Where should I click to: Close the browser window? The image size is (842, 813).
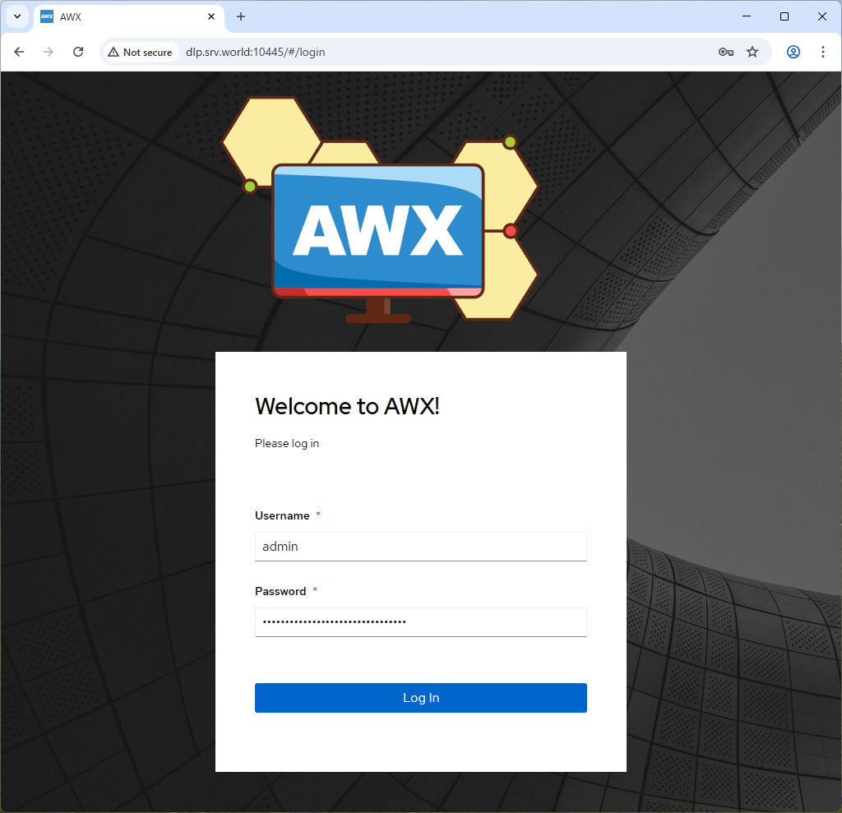click(x=822, y=16)
